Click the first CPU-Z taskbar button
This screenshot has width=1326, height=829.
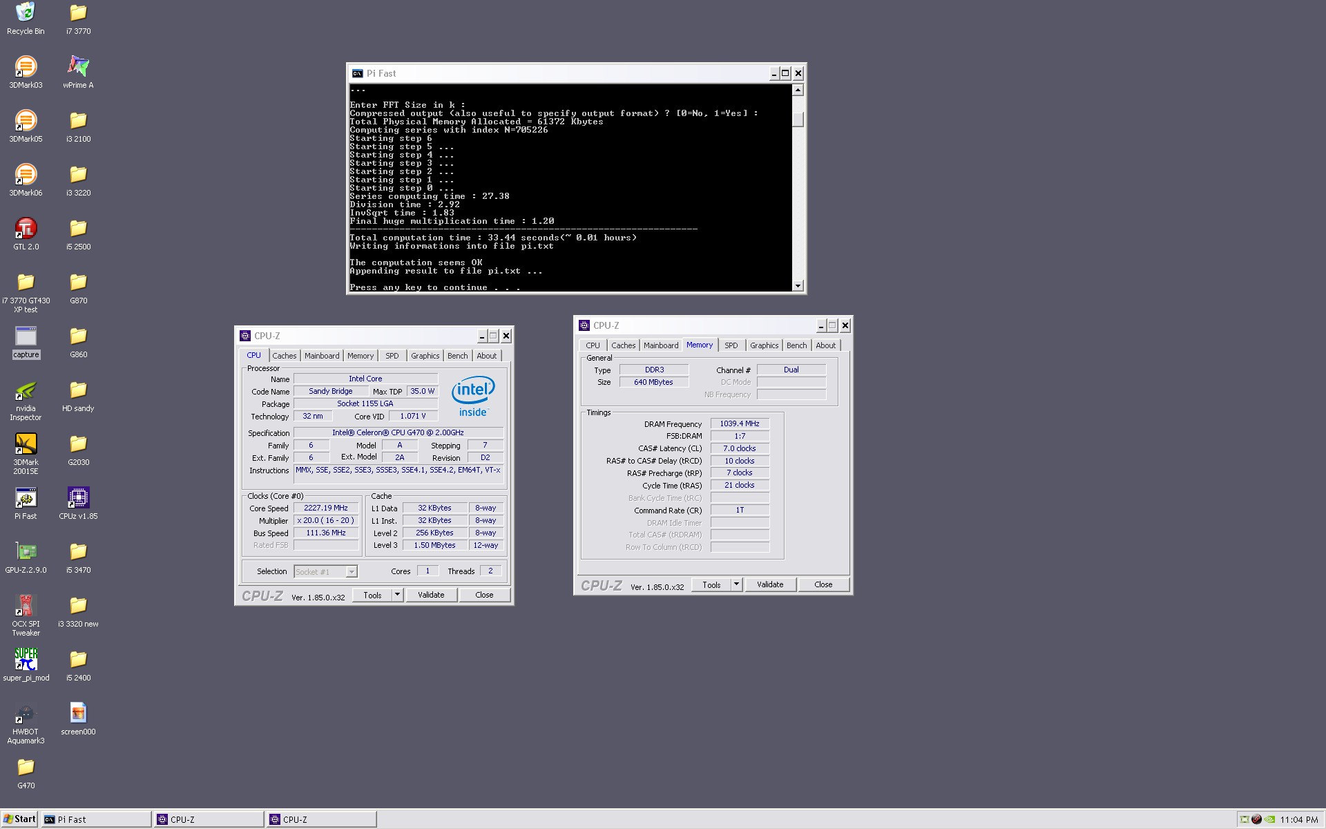point(209,819)
